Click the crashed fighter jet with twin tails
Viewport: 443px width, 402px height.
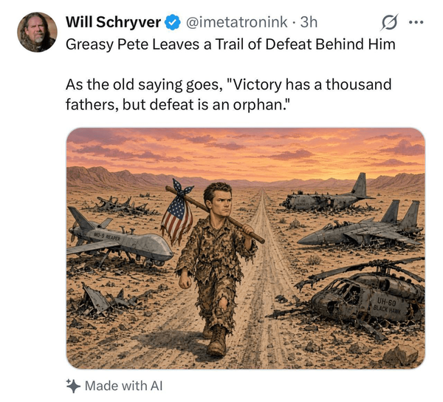pos(362,228)
